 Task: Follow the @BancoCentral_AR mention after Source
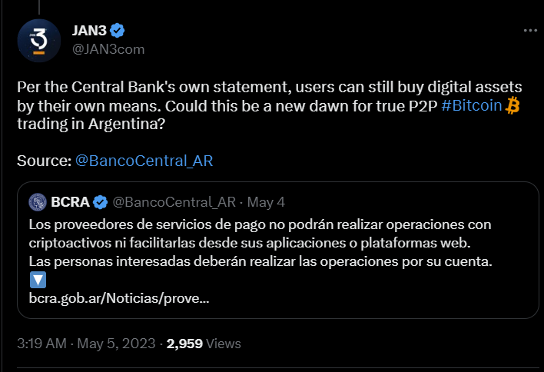pyautogui.click(x=144, y=161)
